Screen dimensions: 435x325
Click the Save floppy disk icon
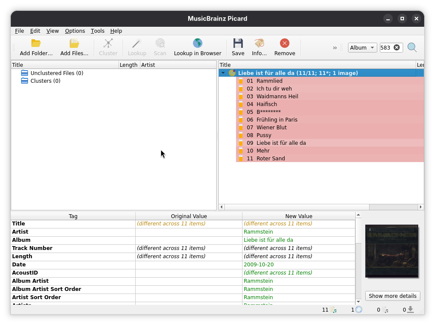coord(238,43)
